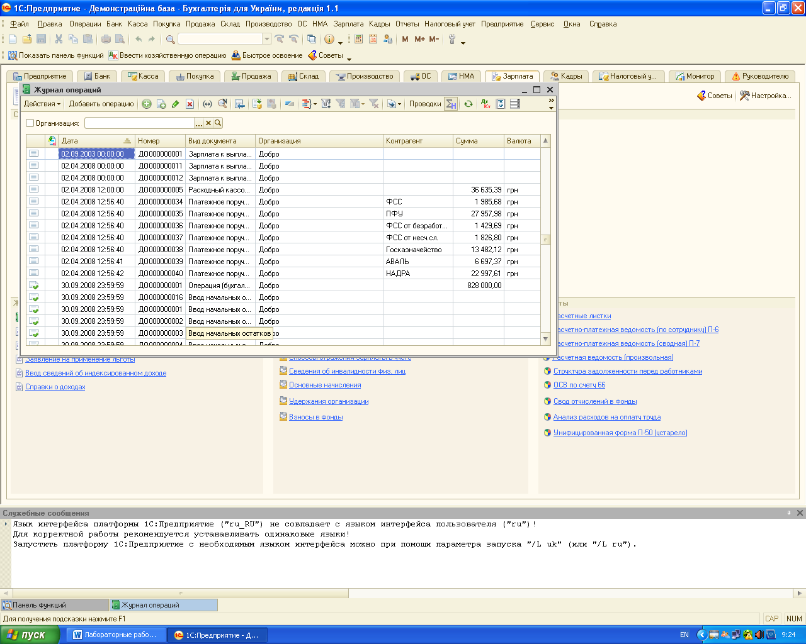Click the M- memory icon
This screenshot has width=806, height=644.
point(434,39)
